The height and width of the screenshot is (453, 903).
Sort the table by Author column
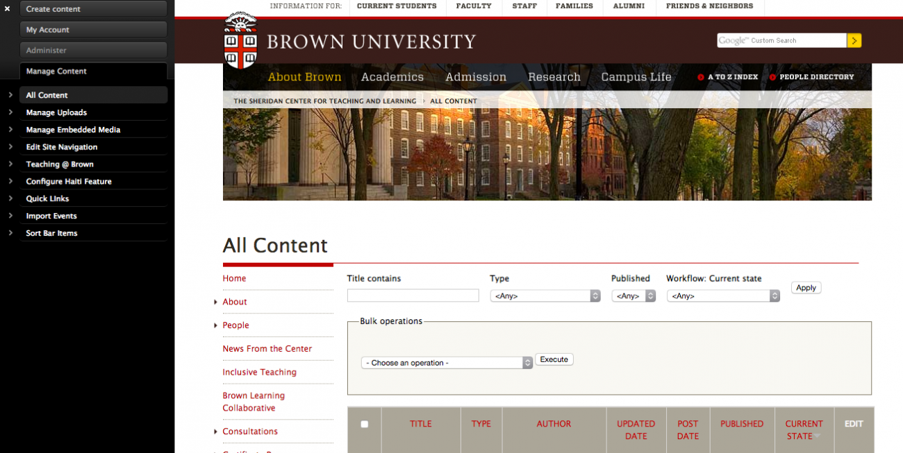coord(554,424)
